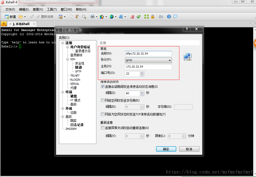Image resolution: width=256 pixels, height=177 pixels.
Task: Launch Xftp via the red toolbar icon
Action: click(x=132, y=17)
